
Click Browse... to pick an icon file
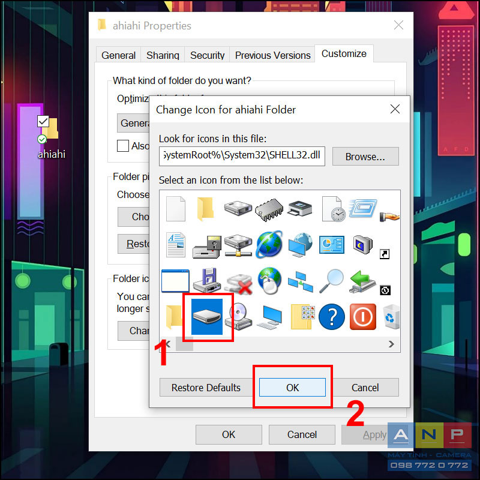[x=365, y=157]
